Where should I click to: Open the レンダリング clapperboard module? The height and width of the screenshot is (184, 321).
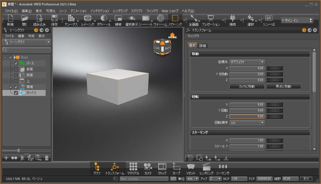pyautogui.click(x=207, y=169)
